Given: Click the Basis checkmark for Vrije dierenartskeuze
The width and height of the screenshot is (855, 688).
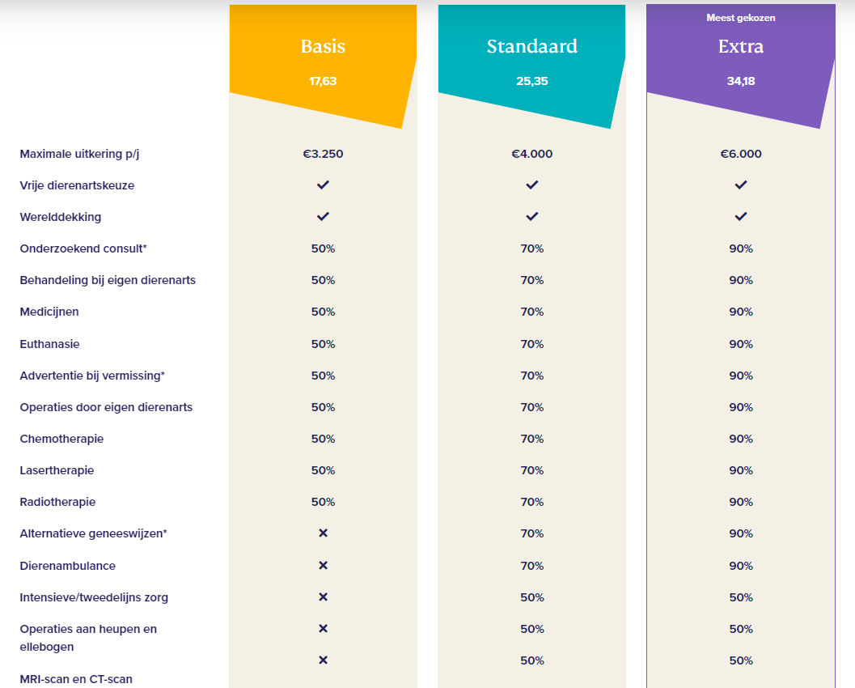Looking at the screenshot, I should tap(323, 185).
